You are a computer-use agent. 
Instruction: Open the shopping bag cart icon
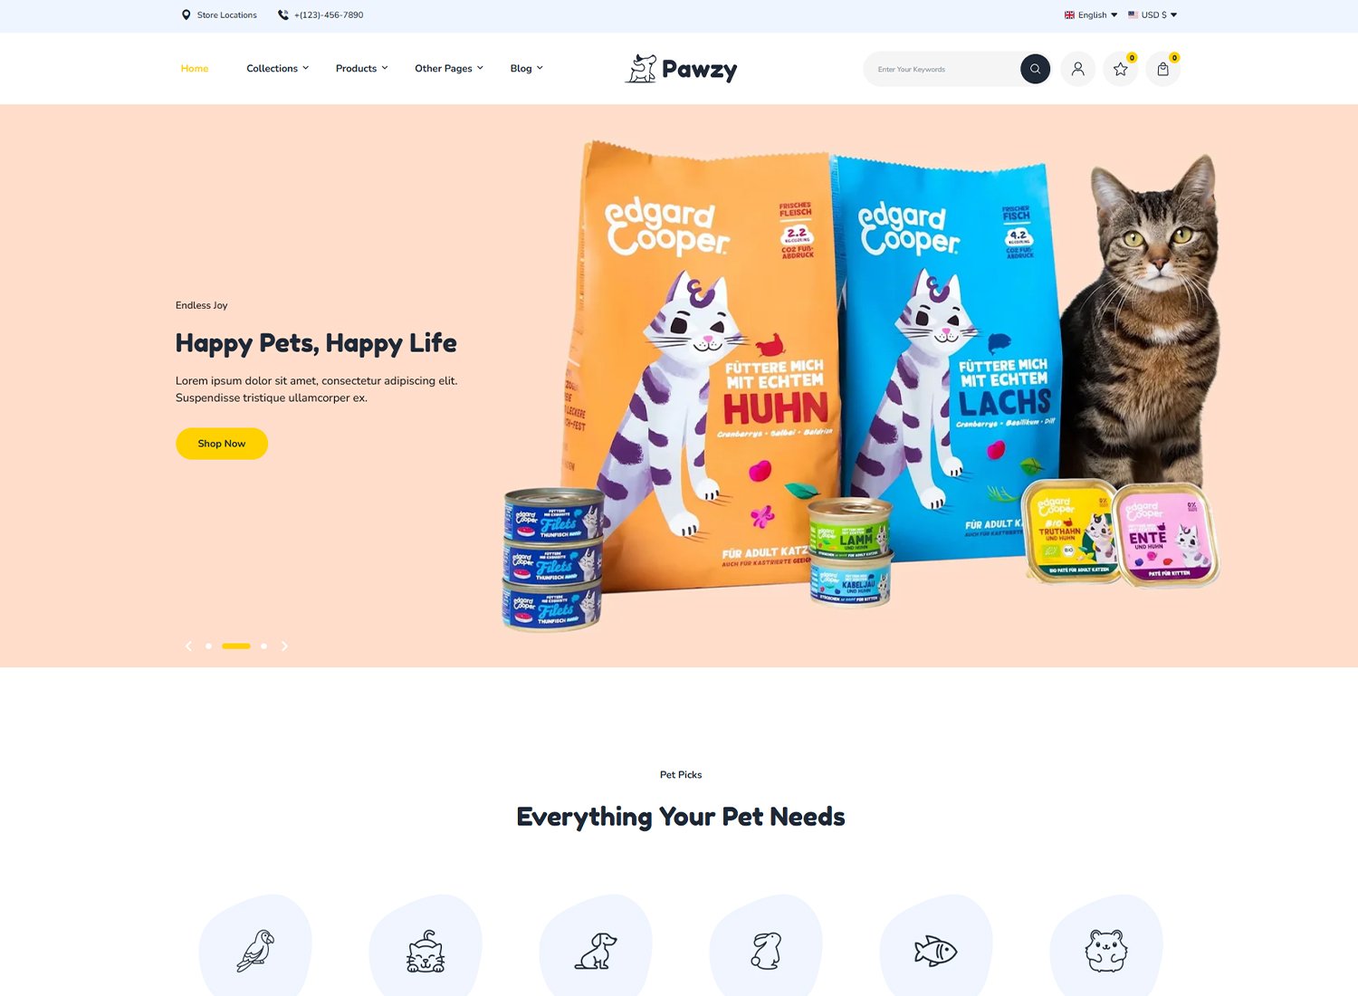point(1162,69)
